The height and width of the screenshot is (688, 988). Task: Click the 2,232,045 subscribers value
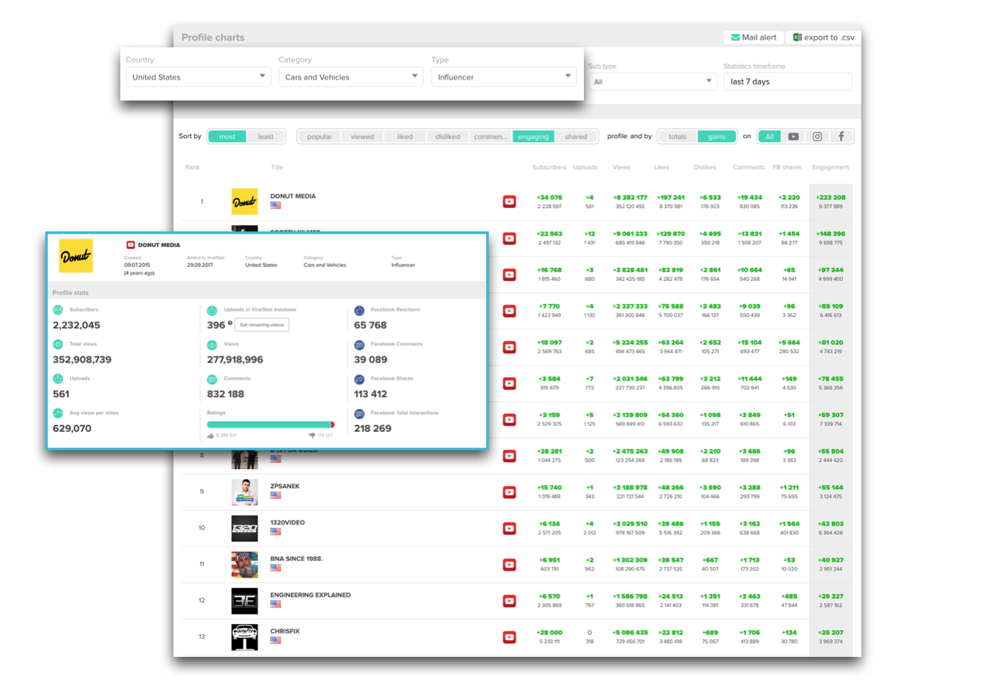(x=76, y=325)
